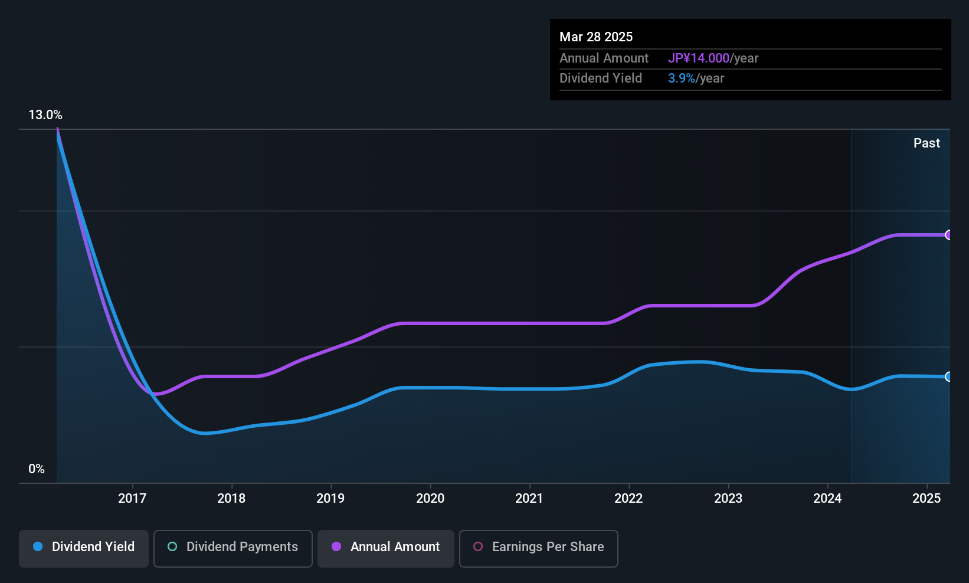Show the Earnings Per Share series
Screen dimensions: 969x583
coord(538,547)
